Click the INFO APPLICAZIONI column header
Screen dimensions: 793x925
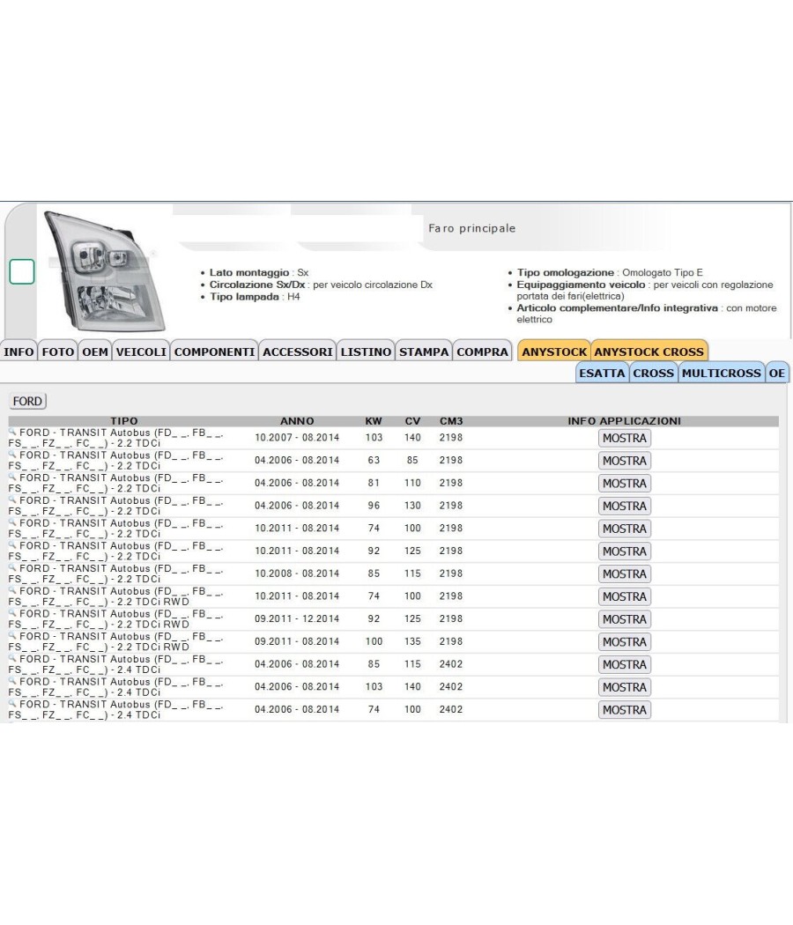[x=624, y=421]
